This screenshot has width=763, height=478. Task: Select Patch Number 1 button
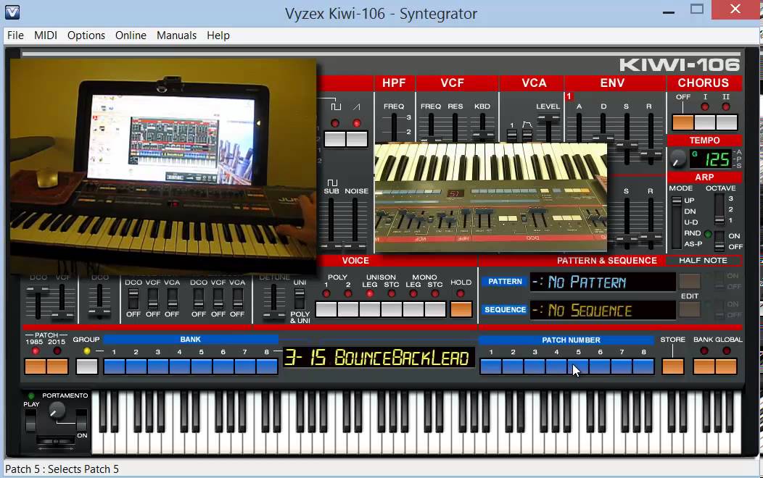[491, 366]
